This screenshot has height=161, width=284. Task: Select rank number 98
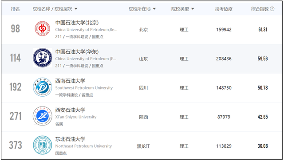coord(15,29)
